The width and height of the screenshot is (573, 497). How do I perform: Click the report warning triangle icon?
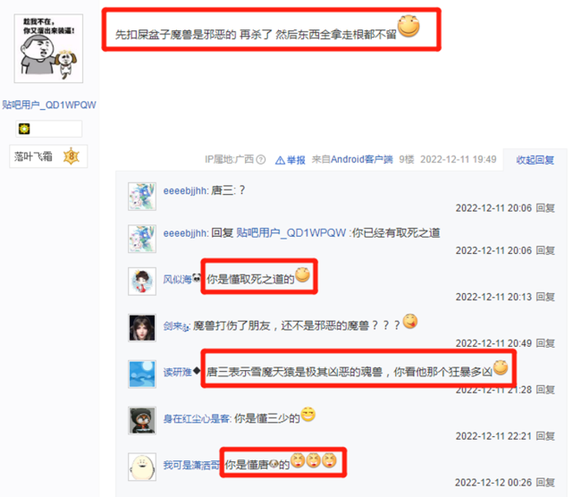tap(280, 160)
